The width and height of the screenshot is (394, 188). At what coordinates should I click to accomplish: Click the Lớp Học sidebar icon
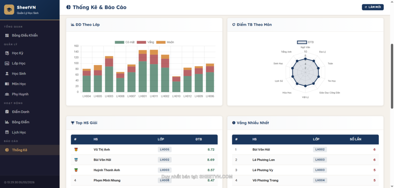pyautogui.click(x=7, y=63)
